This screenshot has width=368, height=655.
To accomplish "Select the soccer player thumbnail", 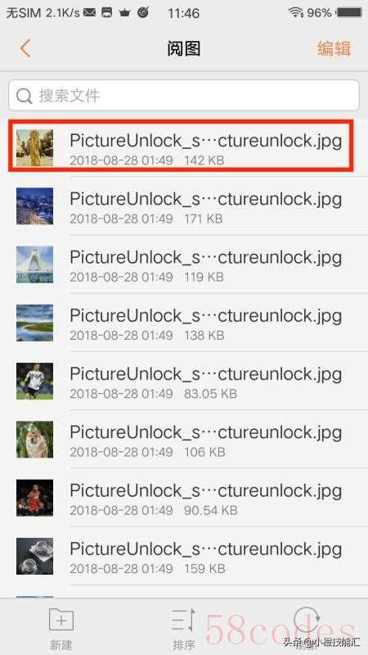I will coord(34,381).
